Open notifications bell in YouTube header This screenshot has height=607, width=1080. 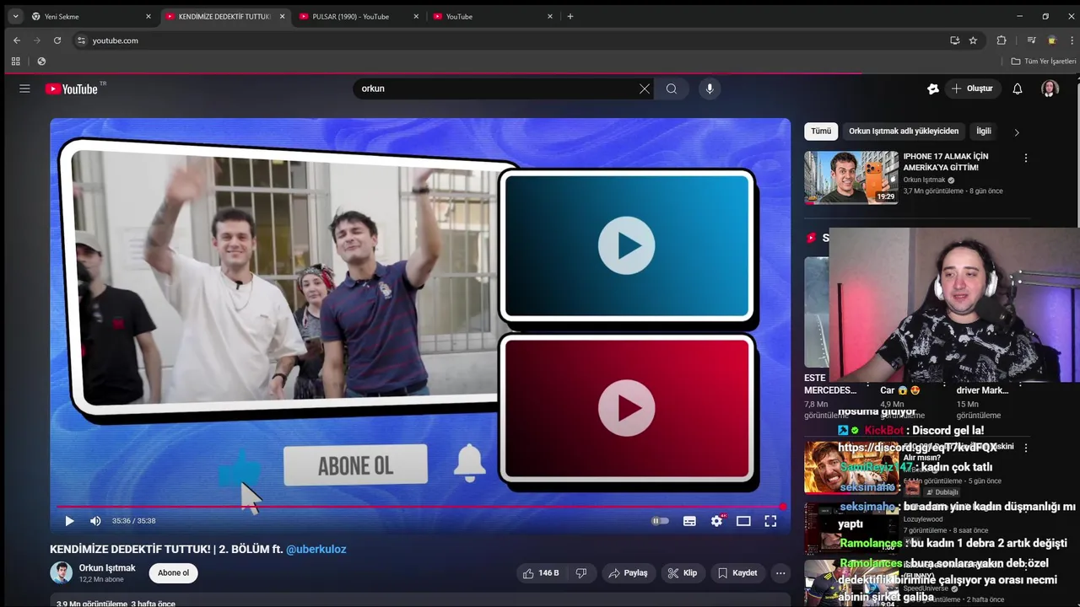[1018, 89]
